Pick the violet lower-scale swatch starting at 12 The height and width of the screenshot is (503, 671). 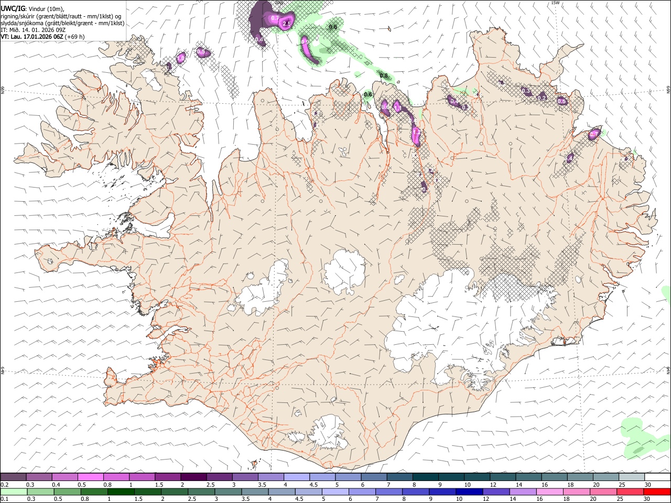[x=496, y=491]
